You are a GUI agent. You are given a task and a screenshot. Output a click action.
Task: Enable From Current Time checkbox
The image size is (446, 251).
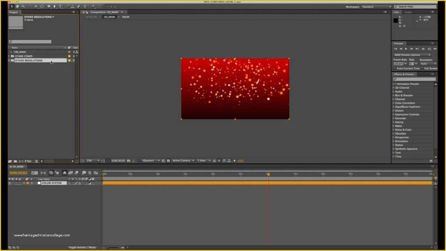pyautogui.click(x=395, y=68)
